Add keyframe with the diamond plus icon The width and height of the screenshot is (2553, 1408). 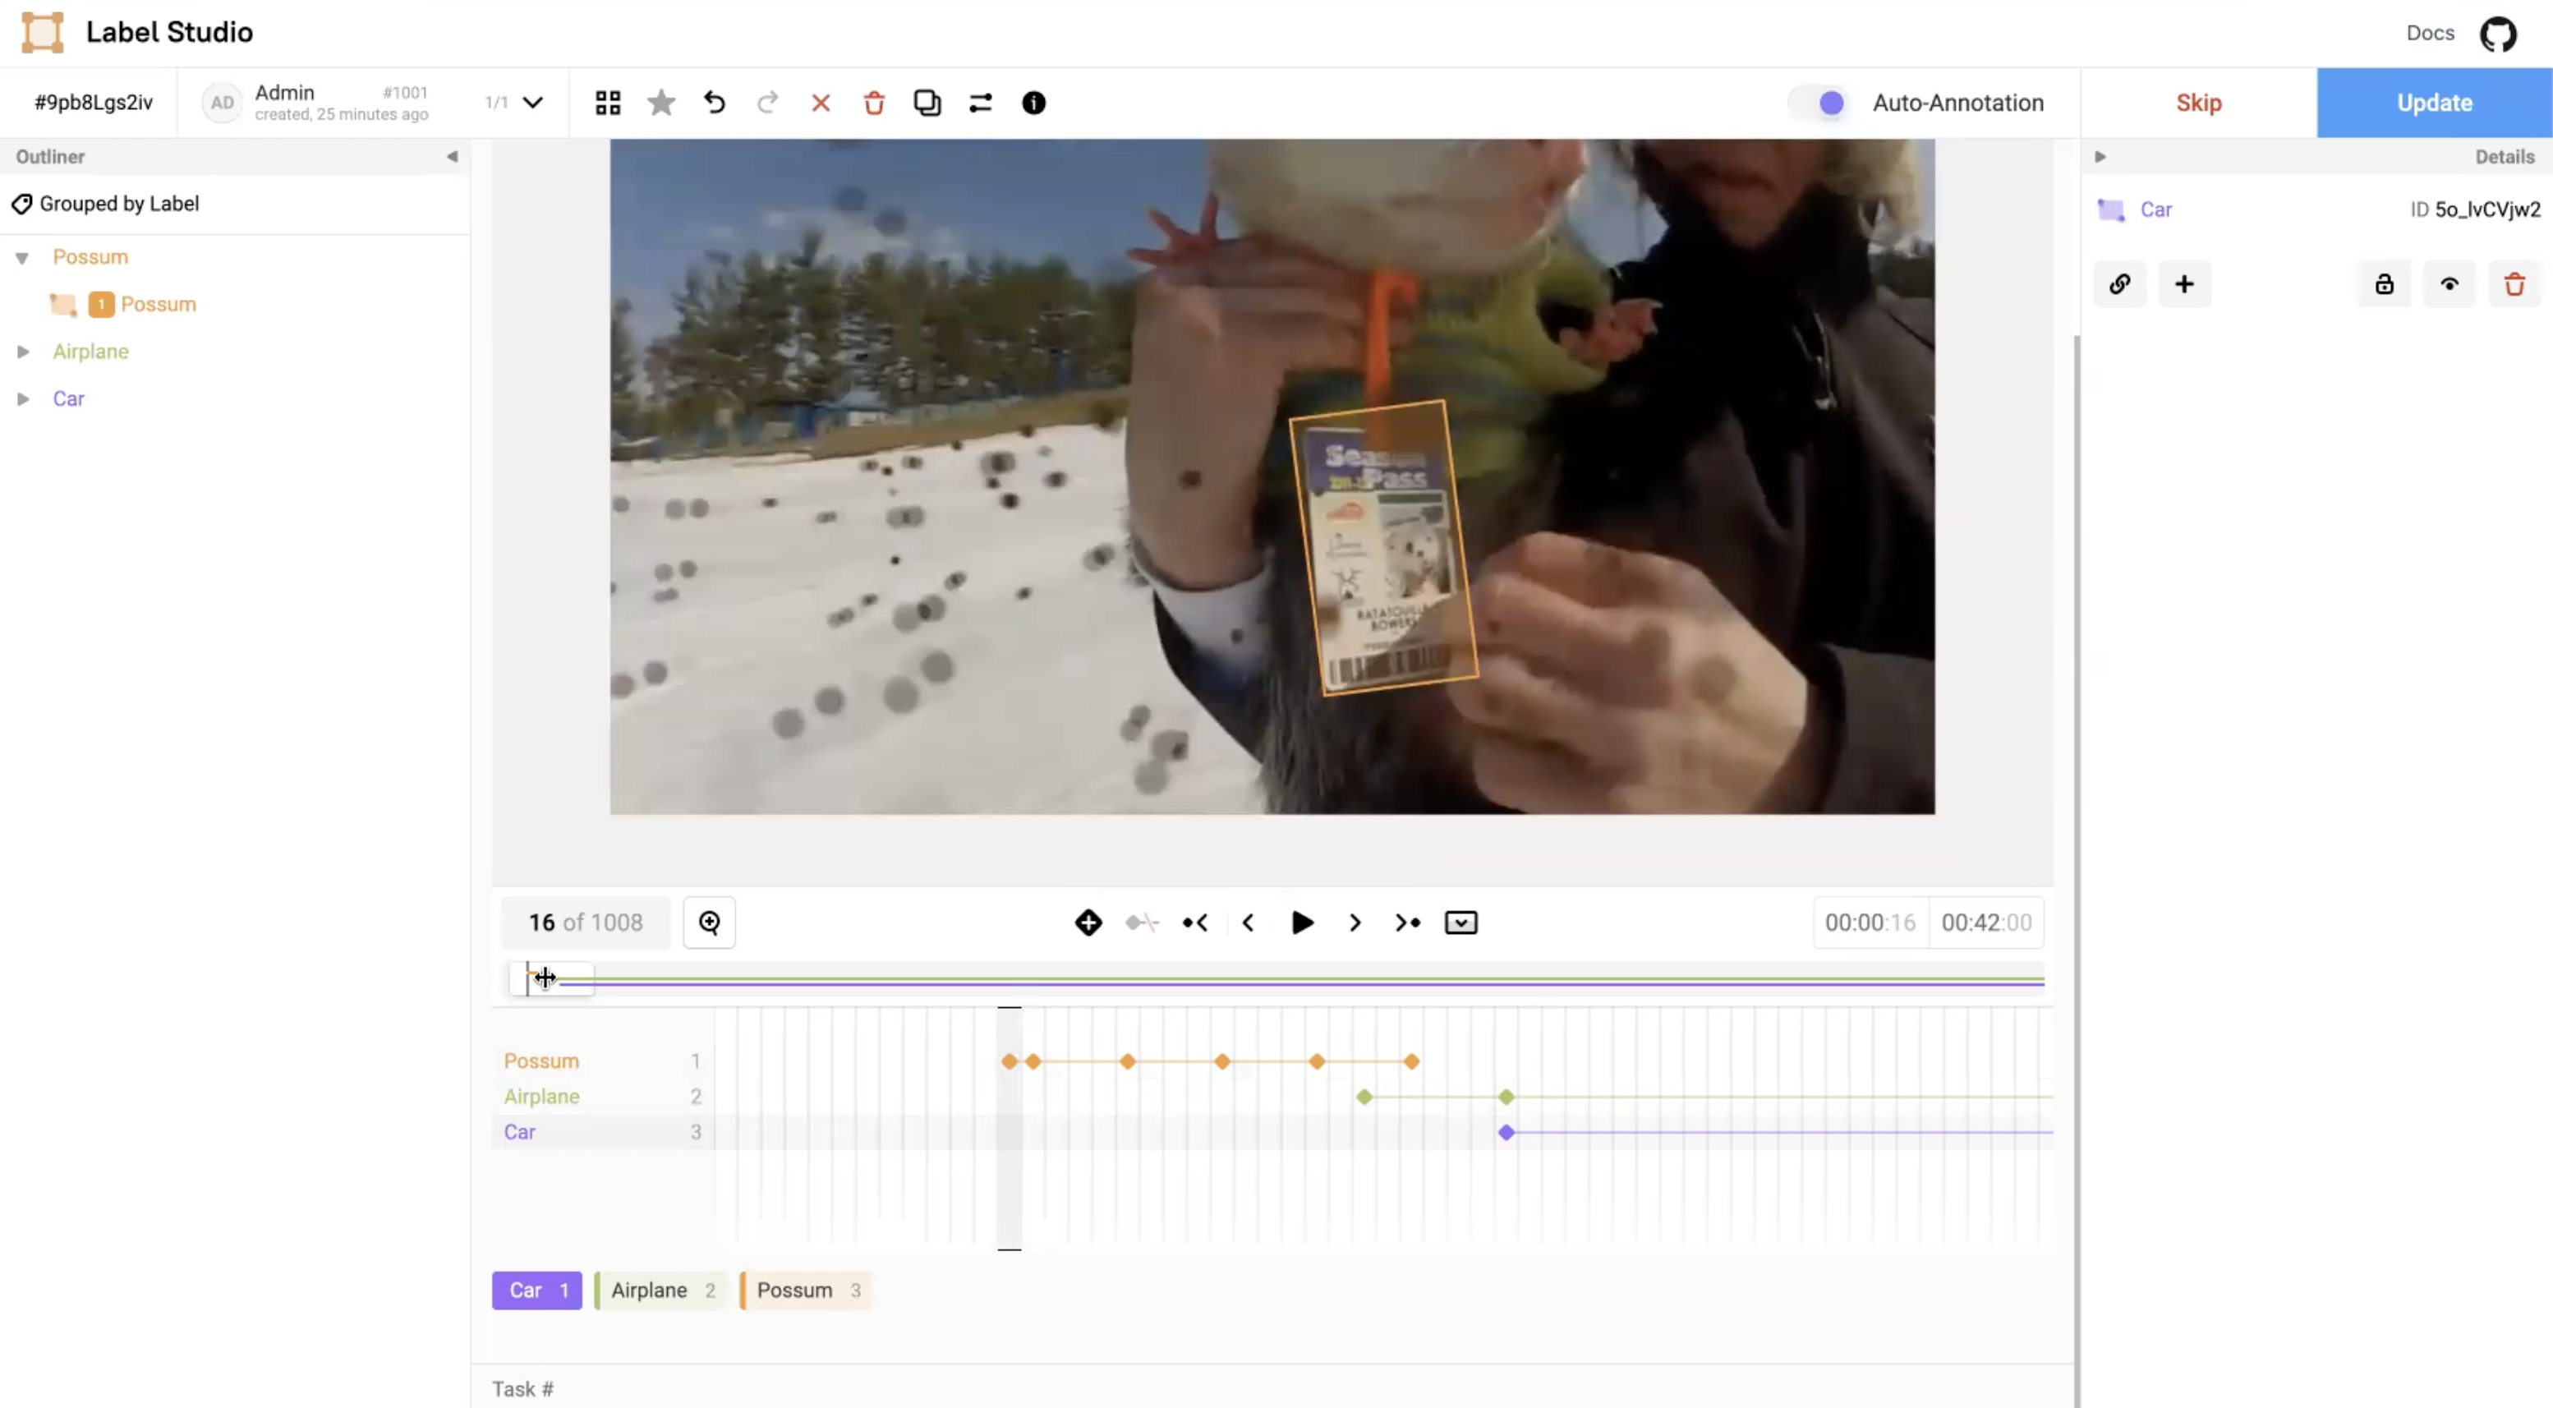coord(1088,923)
